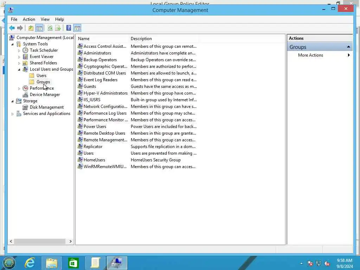Image resolution: width=360 pixels, height=270 pixels.
Task: Open Help via question mark toolbar icon
Action: coord(69,28)
